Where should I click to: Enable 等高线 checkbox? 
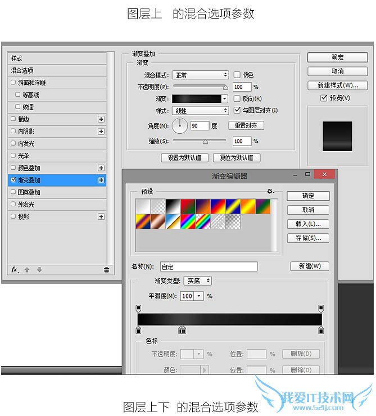point(18,94)
